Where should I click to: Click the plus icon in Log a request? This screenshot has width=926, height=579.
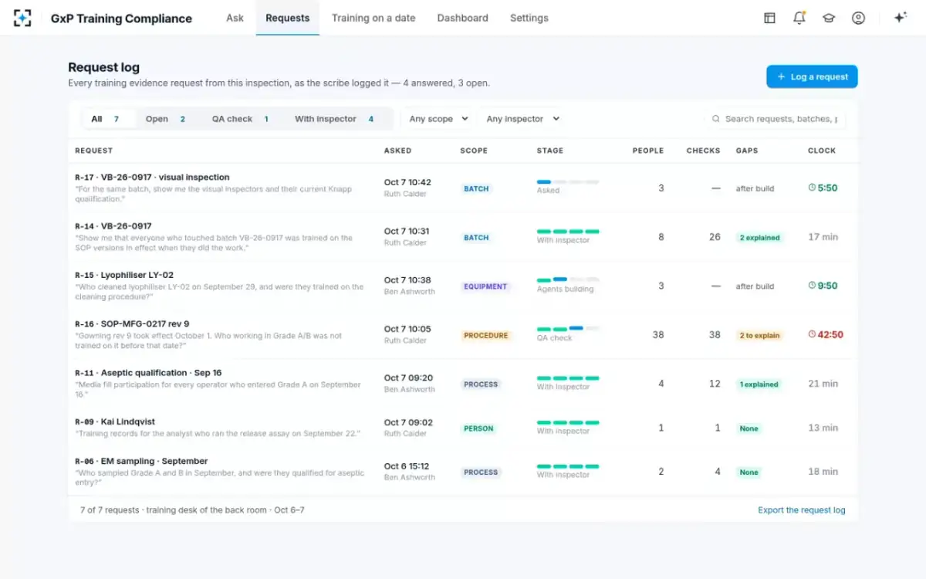781,76
